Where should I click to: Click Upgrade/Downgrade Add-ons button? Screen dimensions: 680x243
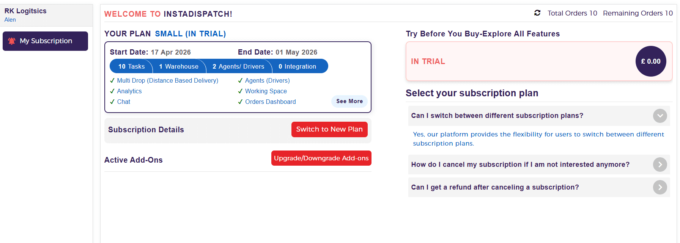(321, 158)
